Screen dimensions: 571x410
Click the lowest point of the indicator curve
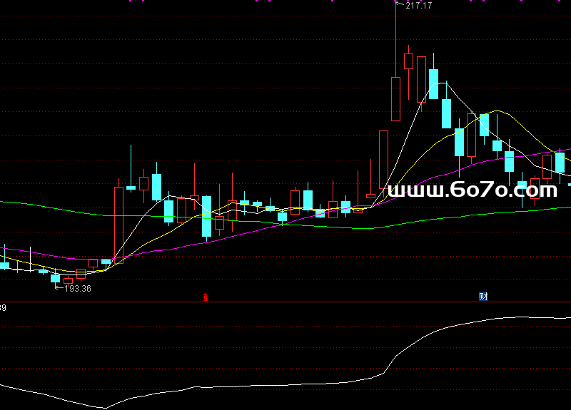click(106, 408)
